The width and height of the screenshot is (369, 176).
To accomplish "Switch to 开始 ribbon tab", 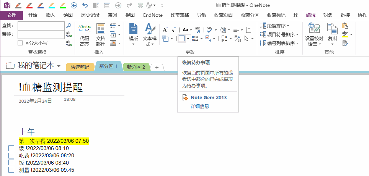I will [x=33, y=15].
